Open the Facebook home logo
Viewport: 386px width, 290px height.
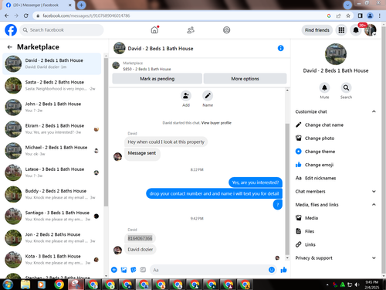11,30
